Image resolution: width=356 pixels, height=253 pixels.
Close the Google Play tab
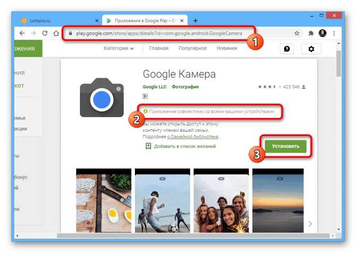coord(182,21)
